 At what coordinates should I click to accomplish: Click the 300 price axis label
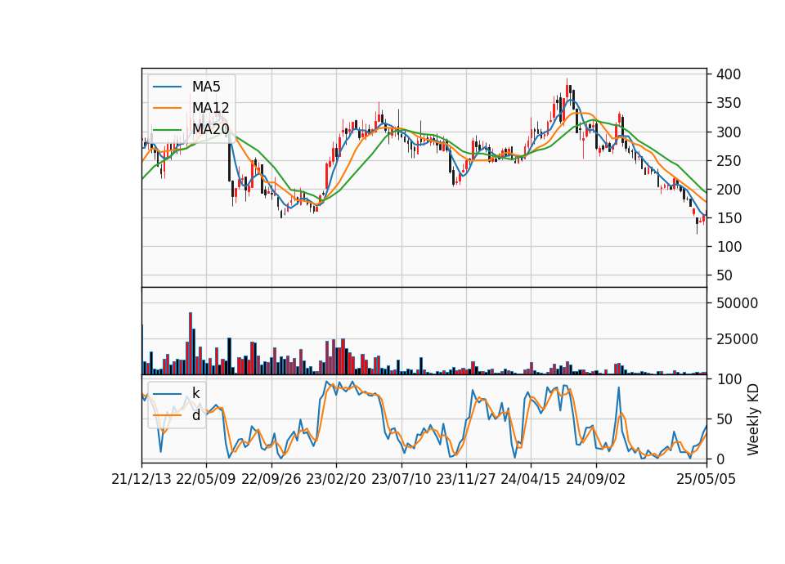click(x=729, y=132)
